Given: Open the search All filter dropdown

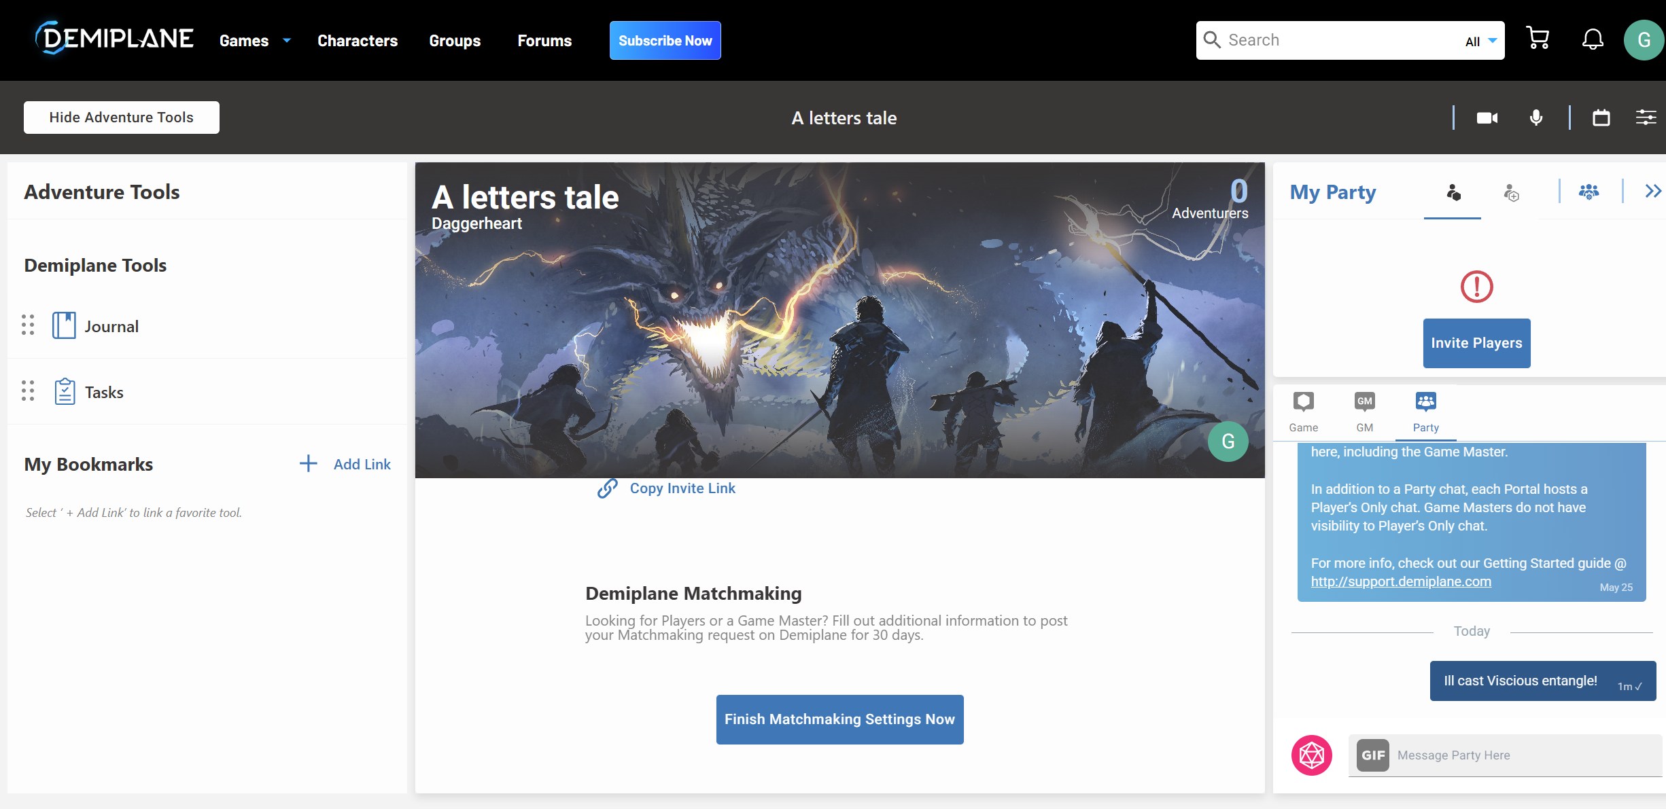Looking at the screenshot, I should pos(1481,41).
